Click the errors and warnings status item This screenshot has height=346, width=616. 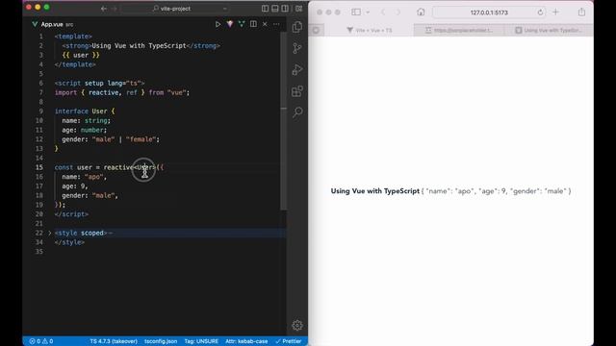[x=41, y=341]
